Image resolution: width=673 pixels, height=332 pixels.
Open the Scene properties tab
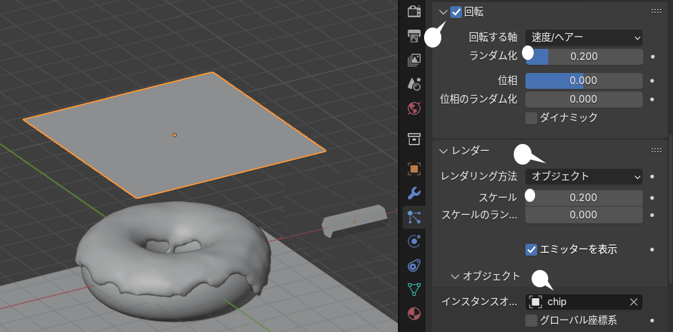coord(414,84)
